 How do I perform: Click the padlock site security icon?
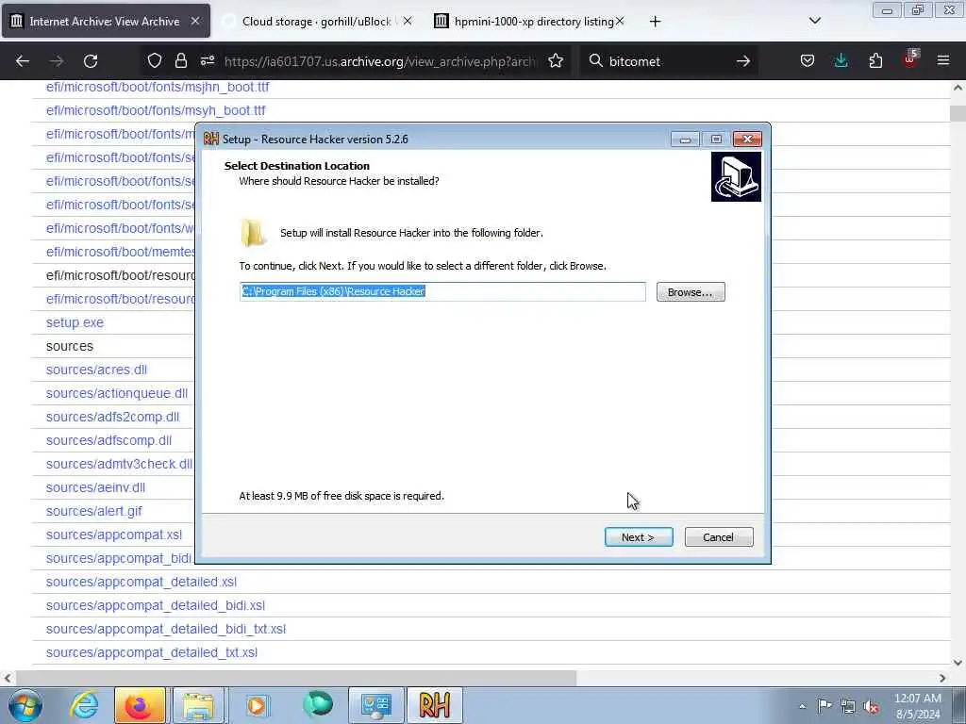180,60
